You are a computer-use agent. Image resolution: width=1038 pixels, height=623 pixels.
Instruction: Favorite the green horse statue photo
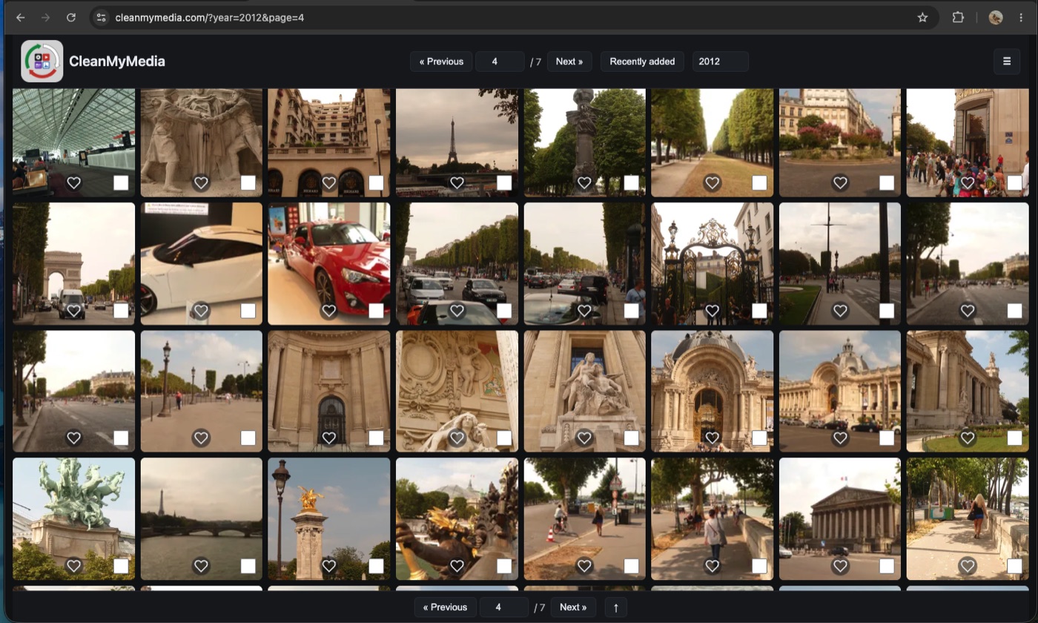[73, 566]
